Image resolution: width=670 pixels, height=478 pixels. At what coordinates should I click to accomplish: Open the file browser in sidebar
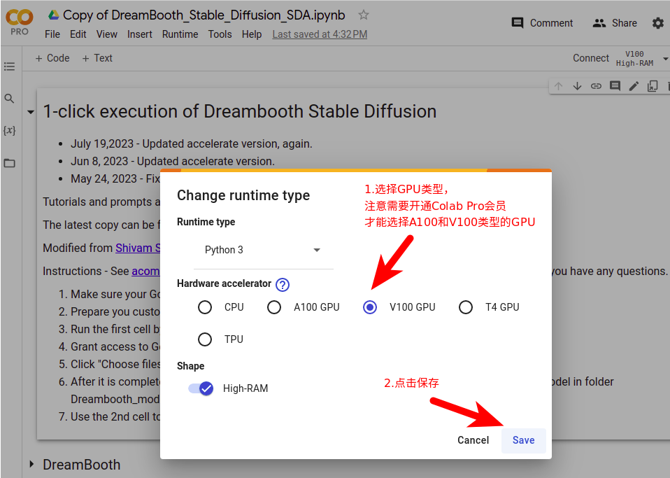click(x=10, y=163)
